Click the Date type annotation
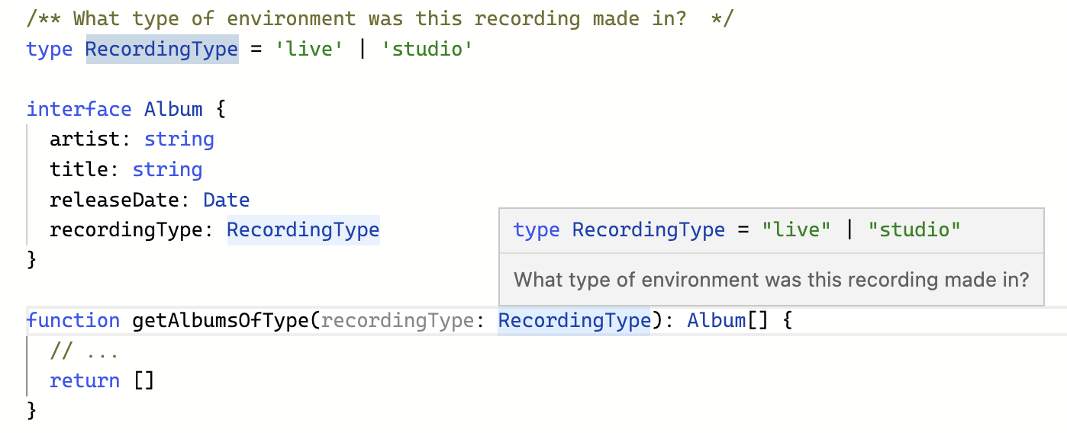This screenshot has width=1067, height=433. [227, 200]
